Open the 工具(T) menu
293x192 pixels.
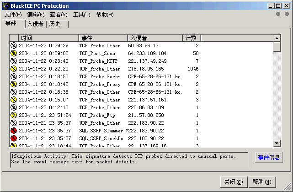point(81,15)
